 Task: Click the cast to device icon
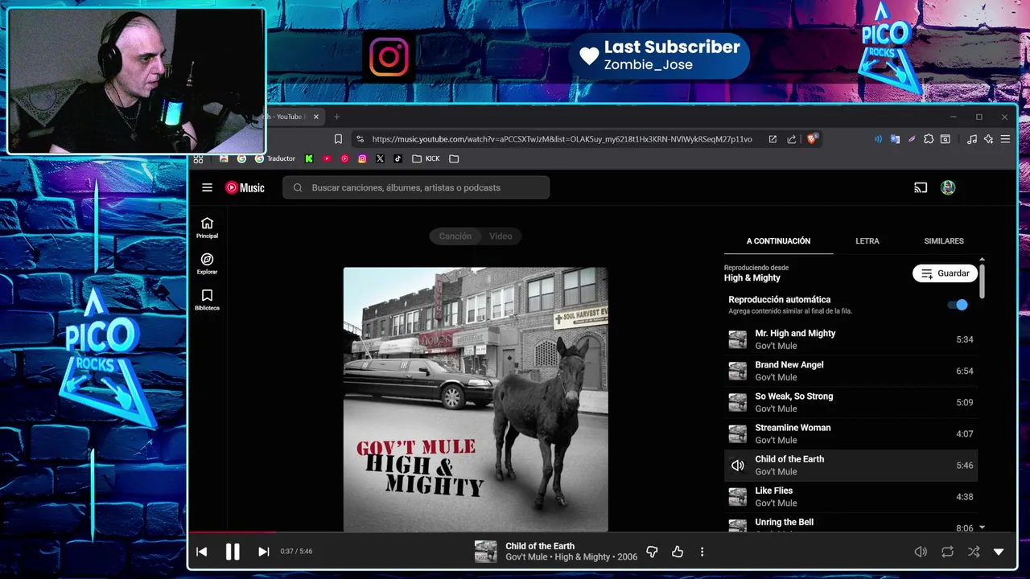pos(921,187)
